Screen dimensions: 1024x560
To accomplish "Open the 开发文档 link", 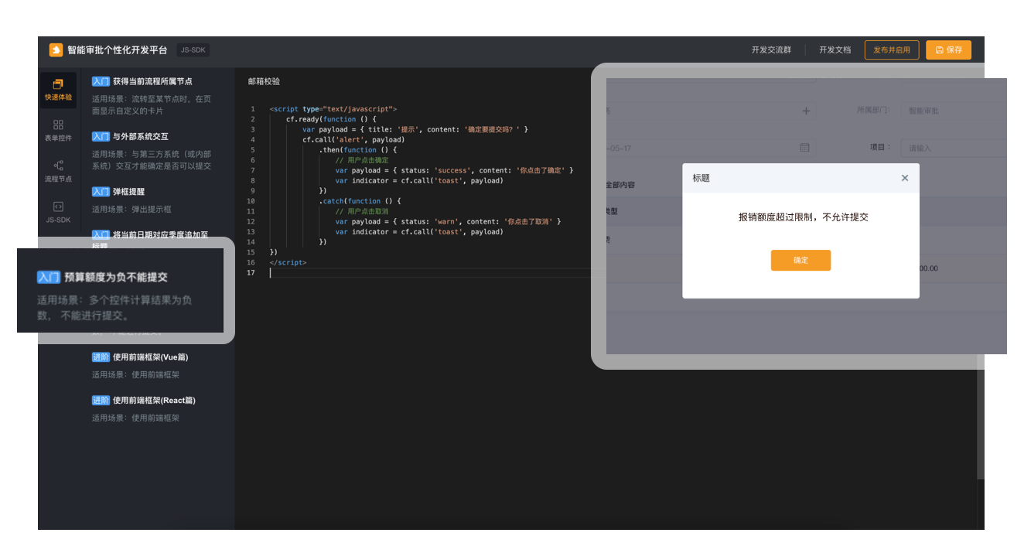I will pos(835,50).
